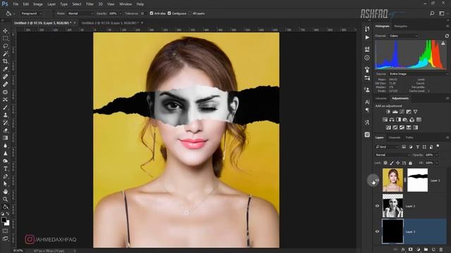Viewport: 451px width, 253px height.
Task: Switch to the Navigator tab
Action: [401, 26]
